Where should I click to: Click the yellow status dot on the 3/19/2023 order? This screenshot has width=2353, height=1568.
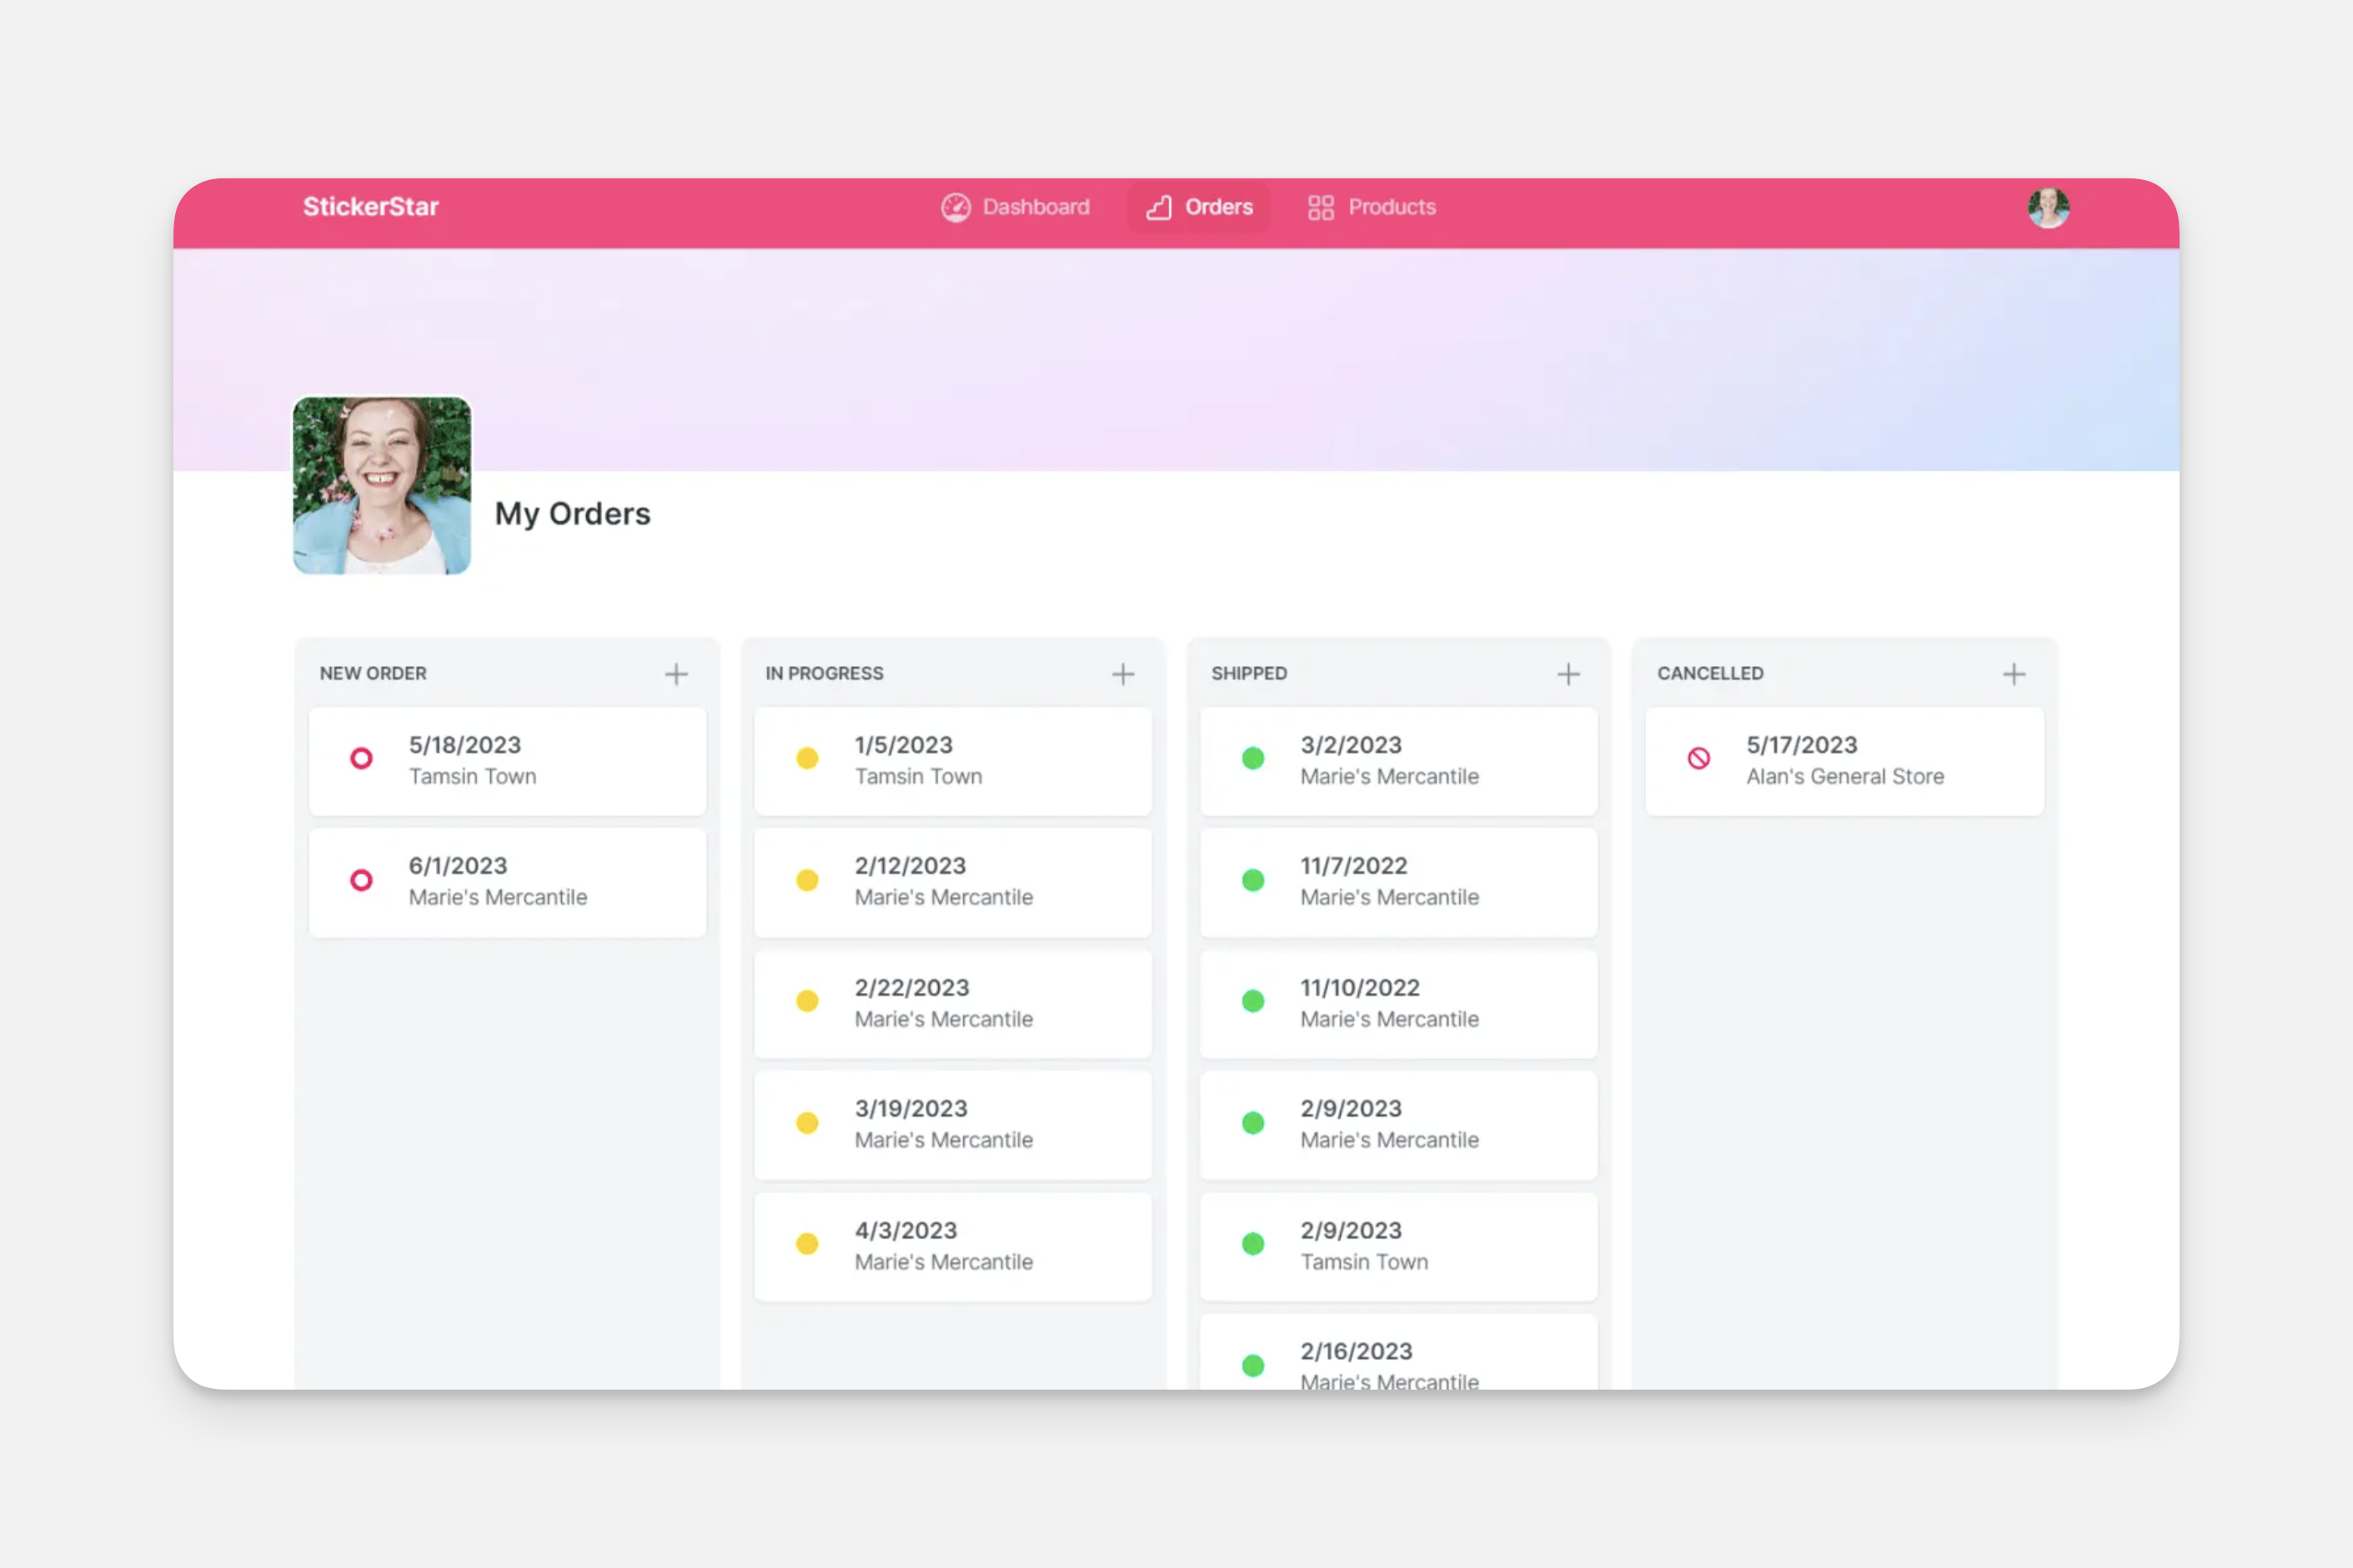coord(807,1123)
